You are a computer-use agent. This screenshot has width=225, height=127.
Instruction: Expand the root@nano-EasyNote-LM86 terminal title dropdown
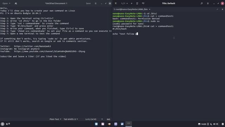149,10
